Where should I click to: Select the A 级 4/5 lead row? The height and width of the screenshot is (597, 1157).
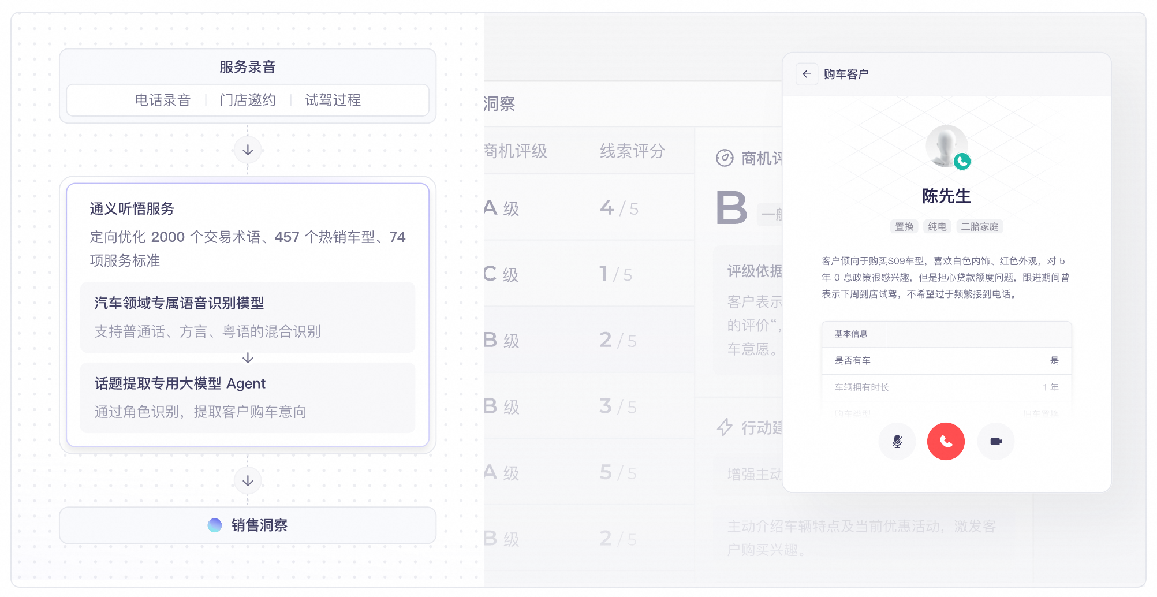(589, 207)
